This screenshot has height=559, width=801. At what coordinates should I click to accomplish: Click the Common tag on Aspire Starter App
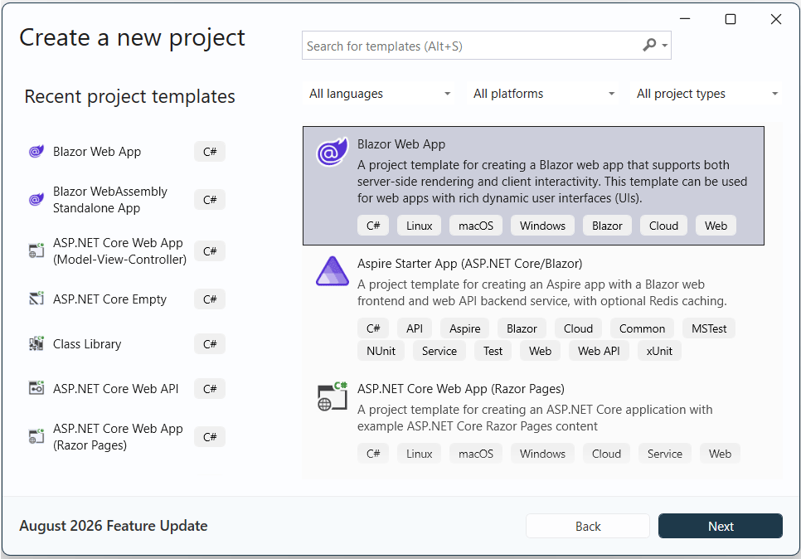click(642, 328)
